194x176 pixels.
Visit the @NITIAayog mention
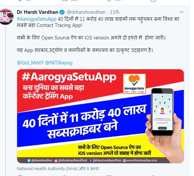tap(59, 63)
